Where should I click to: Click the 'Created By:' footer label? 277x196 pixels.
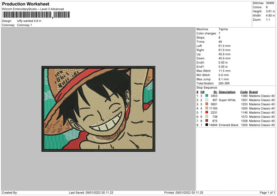(10, 192)
